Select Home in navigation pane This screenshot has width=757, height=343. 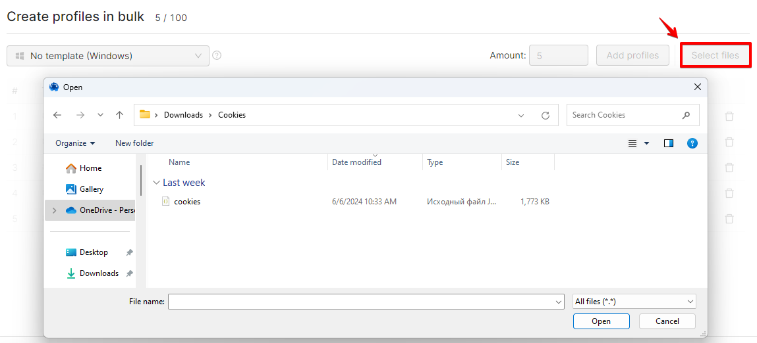(90, 168)
